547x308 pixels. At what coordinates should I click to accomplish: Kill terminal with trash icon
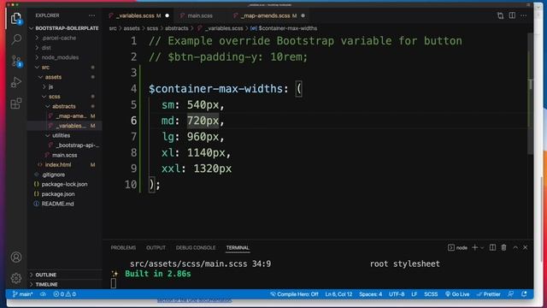[x=503, y=247]
